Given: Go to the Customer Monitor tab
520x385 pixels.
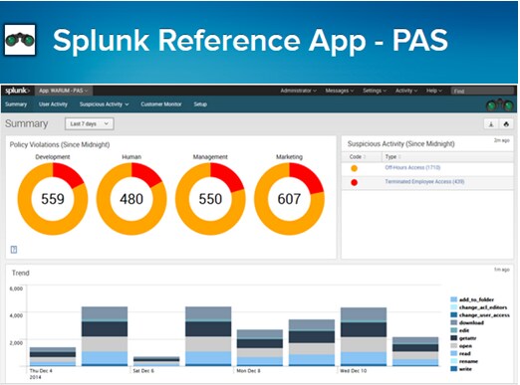Looking at the screenshot, I should [161, 104].
